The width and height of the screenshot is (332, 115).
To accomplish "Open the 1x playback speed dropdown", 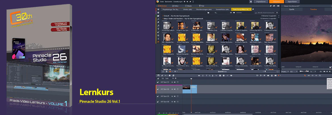I will pyautogui.click(x=313, y=72).
